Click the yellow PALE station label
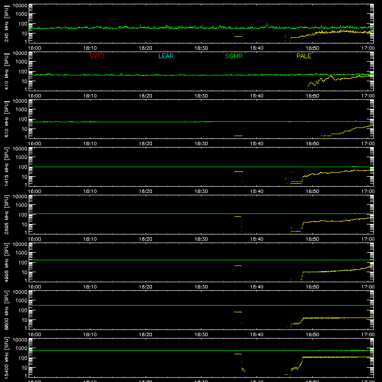 [304, 56]
